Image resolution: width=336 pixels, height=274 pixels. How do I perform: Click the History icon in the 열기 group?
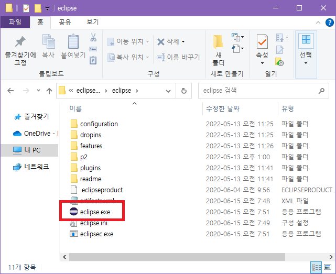point(280,62)
